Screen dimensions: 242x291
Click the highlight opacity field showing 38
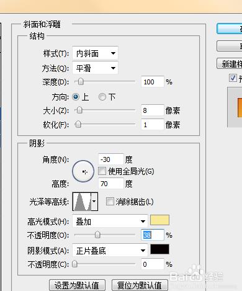pyautogui.click(x=153, y=235)
